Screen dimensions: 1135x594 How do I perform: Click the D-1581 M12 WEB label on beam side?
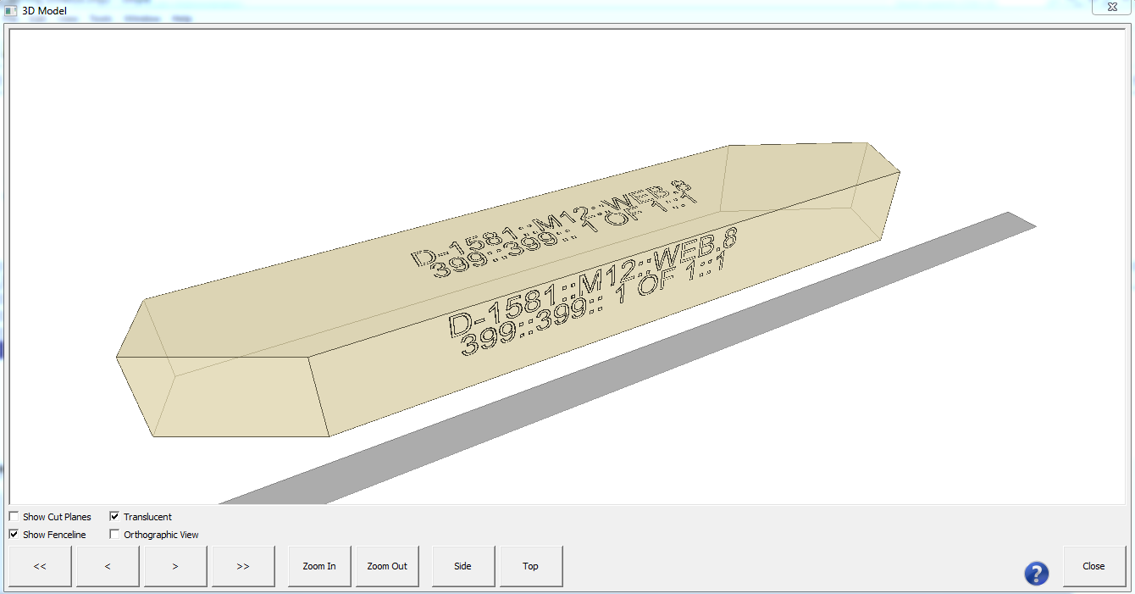click(x=592, y=291)
